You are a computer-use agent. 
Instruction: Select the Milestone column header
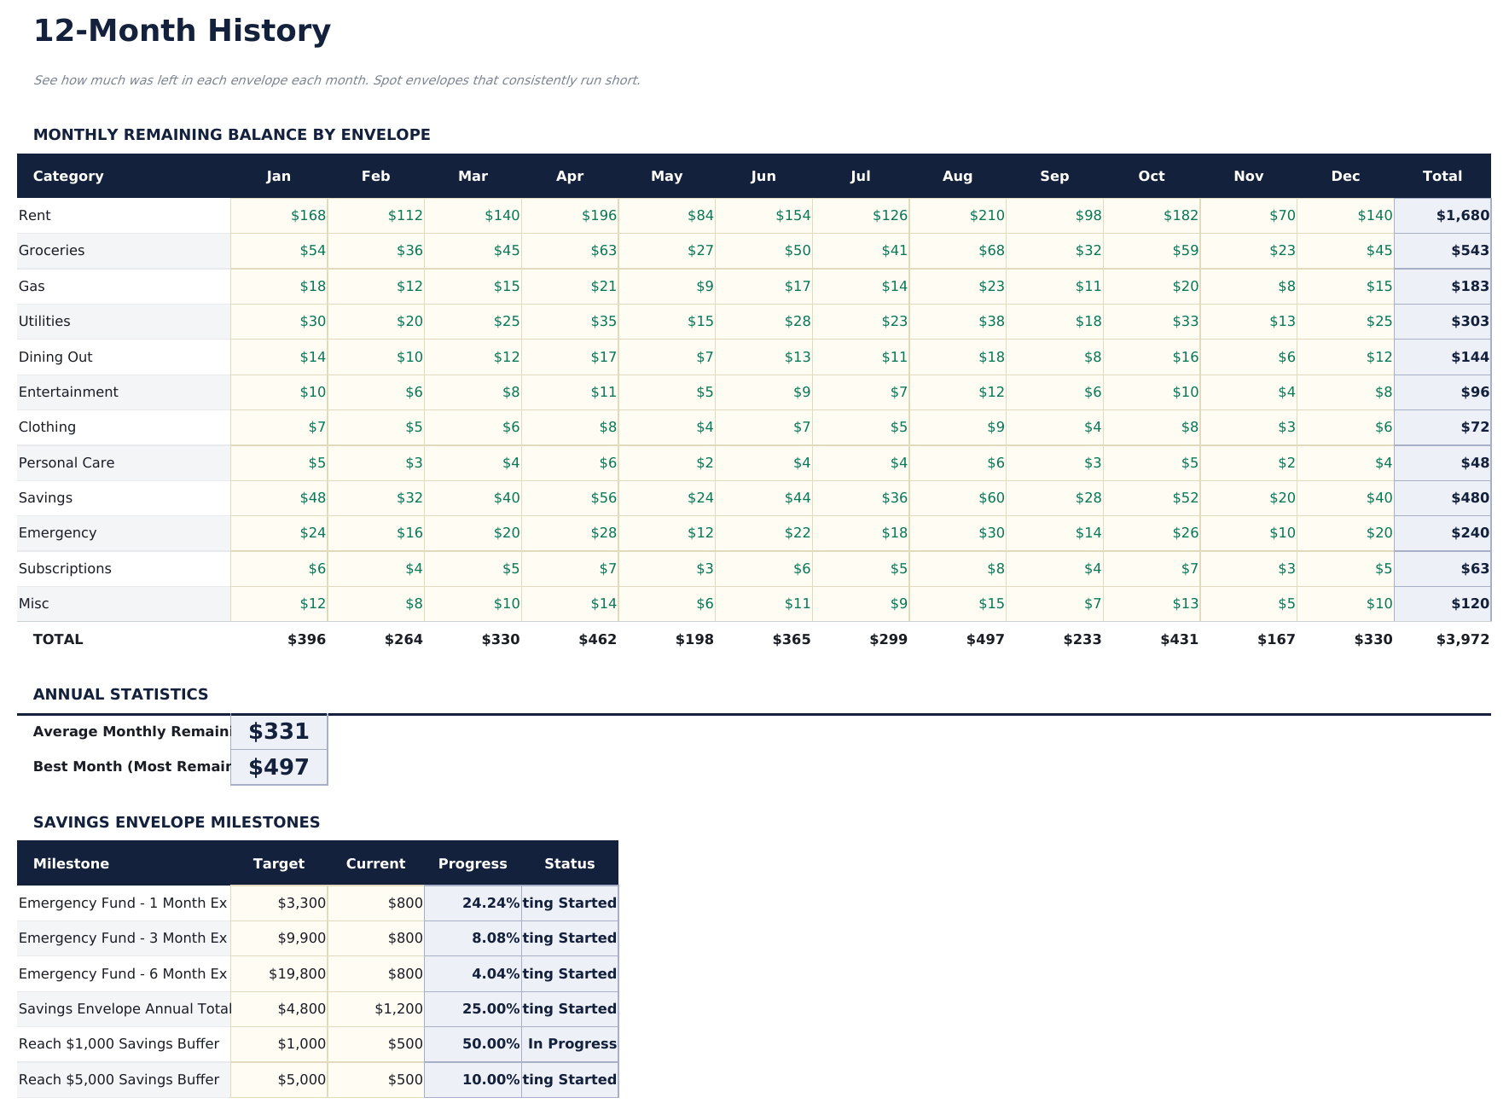pyautogui.click(x=71, y=863)
